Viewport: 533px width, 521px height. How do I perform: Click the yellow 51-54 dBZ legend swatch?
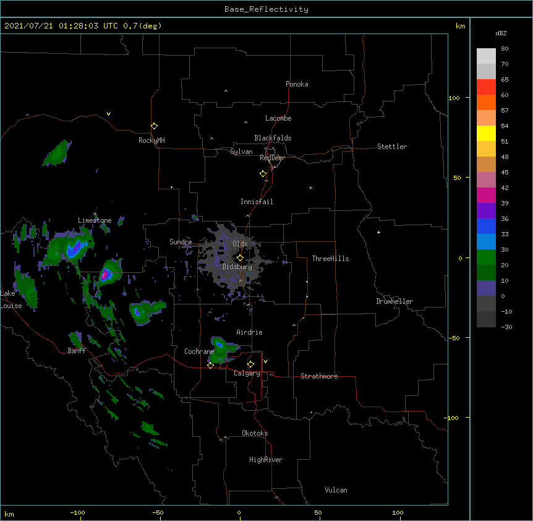[486, 134]
